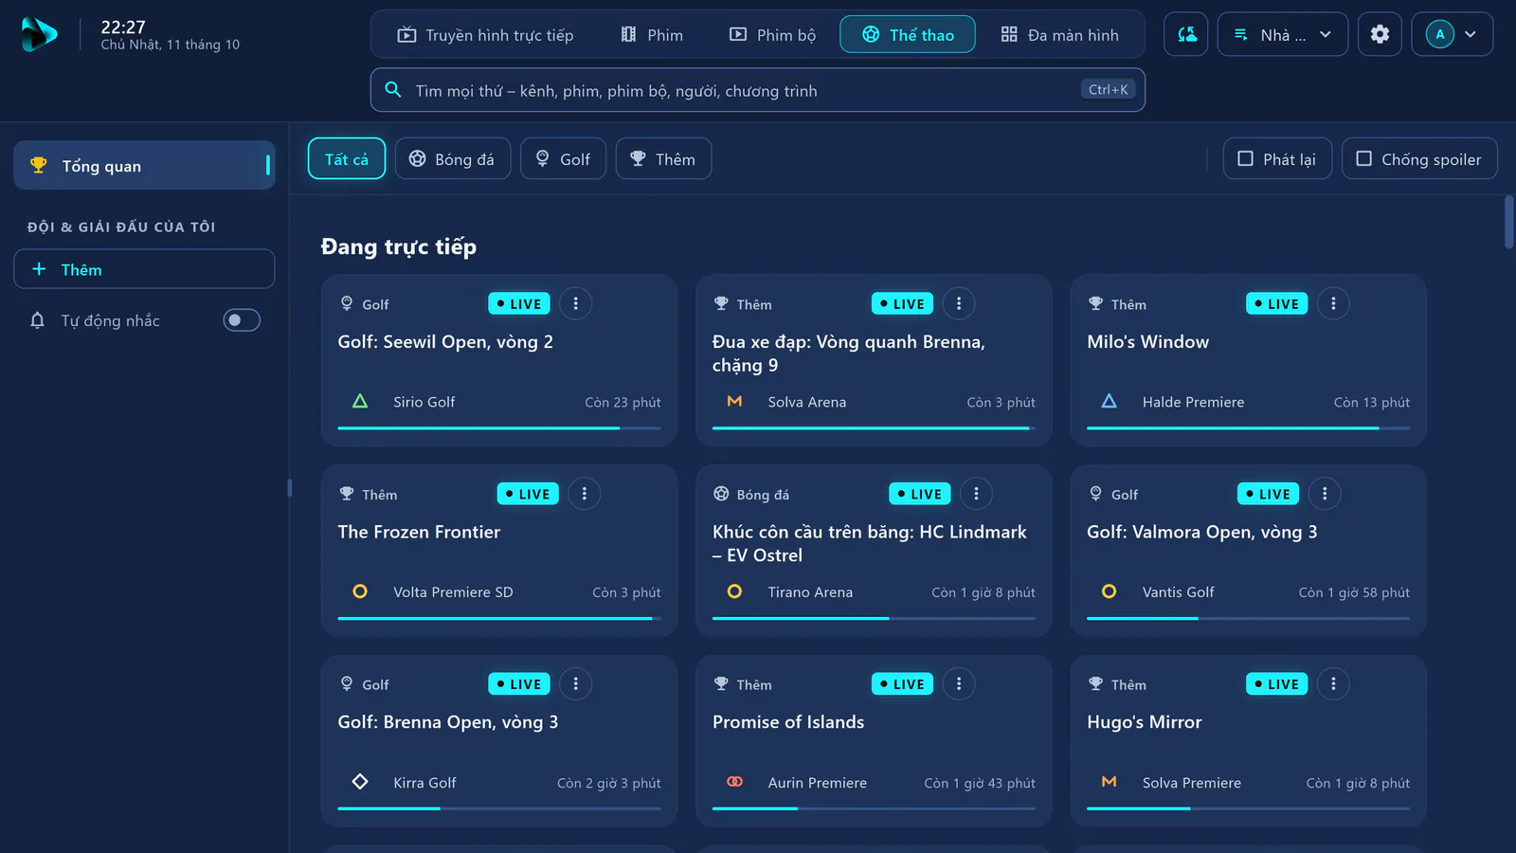Click the Aurin Premiere channel logo

734,783
